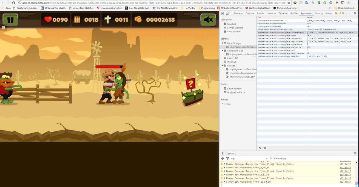Switch to the Elements tab
Screen dimensions: 359x187
[238, 13]
